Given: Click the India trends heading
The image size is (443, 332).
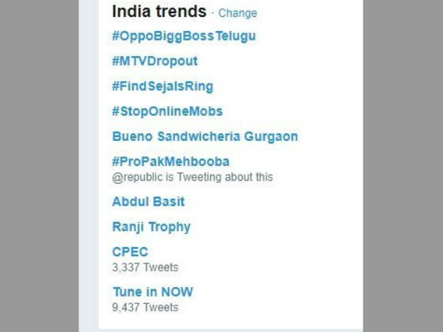Looking at the screenshot, I should 159,12.
